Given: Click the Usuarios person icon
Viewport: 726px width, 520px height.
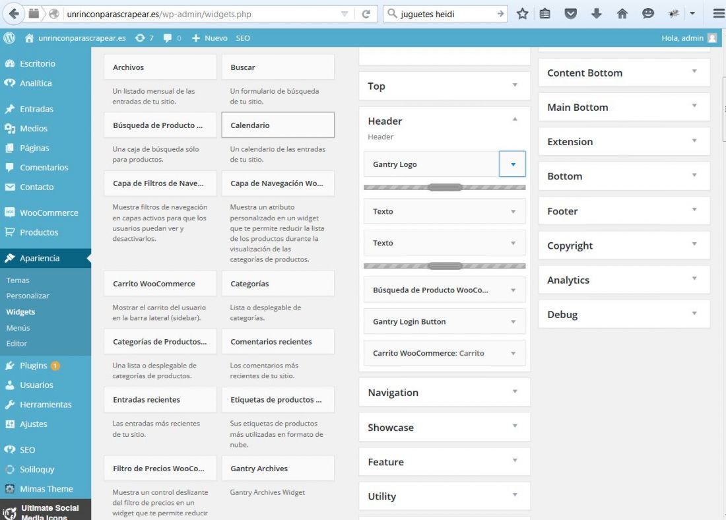Looking at the screenshot, I should pos(10,385).
